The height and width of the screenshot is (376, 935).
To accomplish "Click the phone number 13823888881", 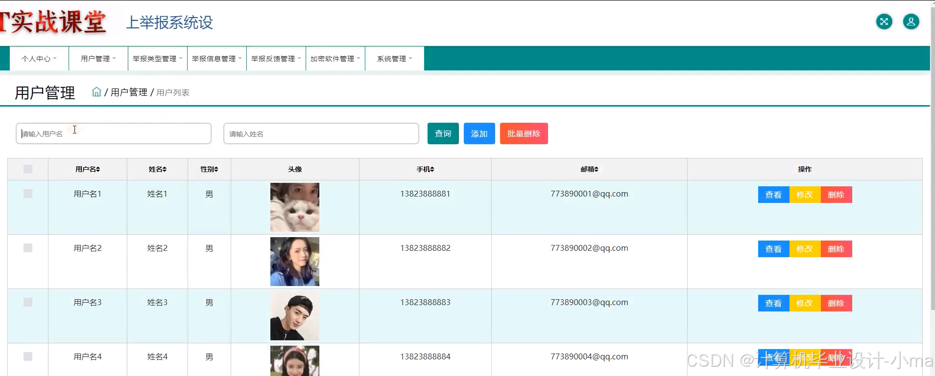I will pyautogui.click(x=425, y=194).
